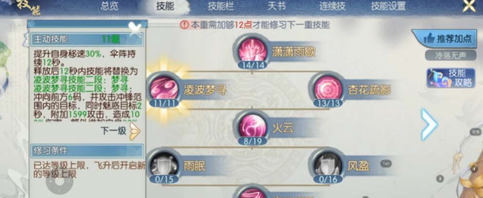Close the skill detail tooltip panel
This screenshot has height=198, width=483.
click(x=135, y=29)
